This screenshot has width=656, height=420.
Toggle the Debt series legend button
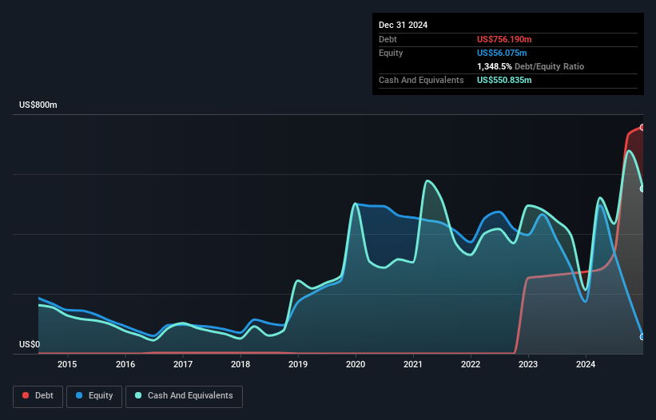click(38, 396)
